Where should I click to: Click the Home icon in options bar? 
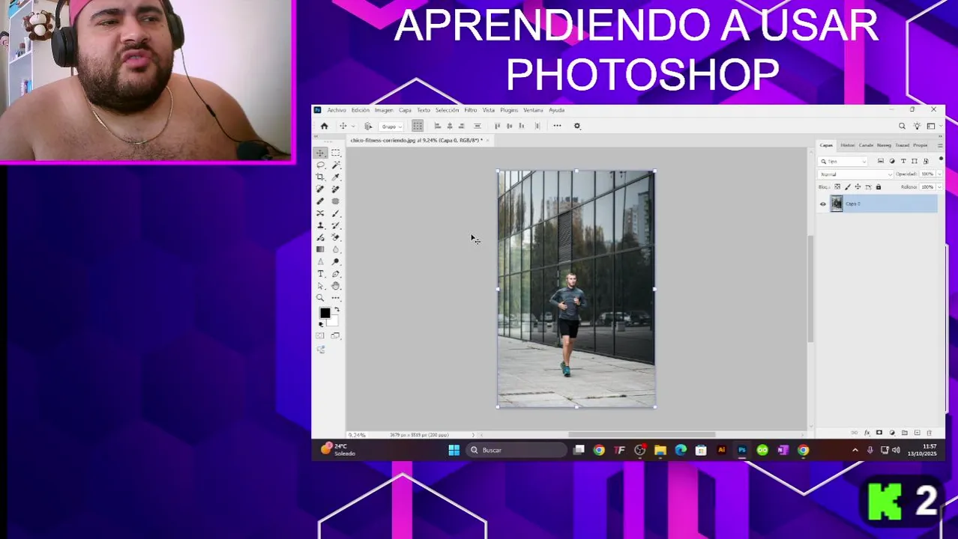(x=324, y=126)
